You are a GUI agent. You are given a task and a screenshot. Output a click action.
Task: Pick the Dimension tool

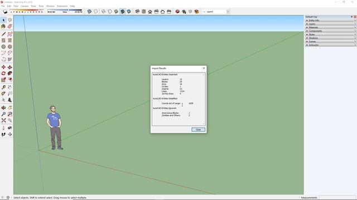10,87
